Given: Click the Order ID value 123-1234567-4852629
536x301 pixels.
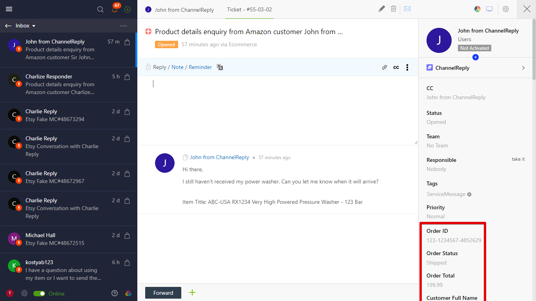Looking at the screenshot, I should click(454, 240).
